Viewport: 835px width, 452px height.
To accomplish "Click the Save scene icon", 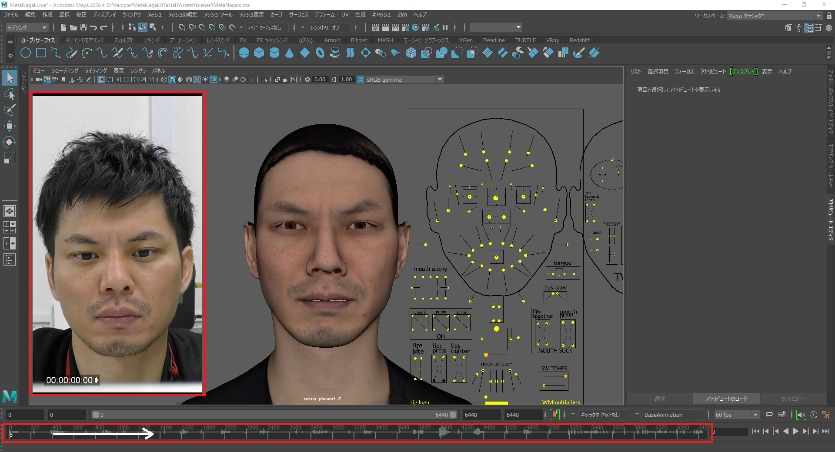I will tap(83, 27).
